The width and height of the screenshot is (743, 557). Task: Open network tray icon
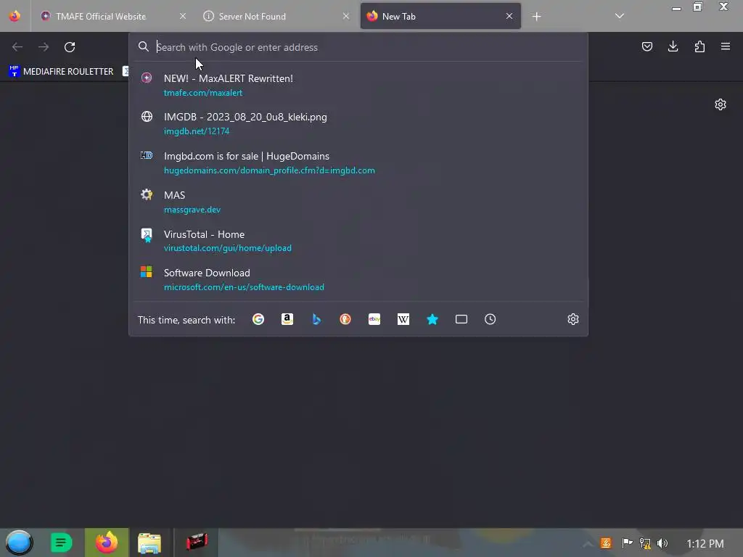point(645,542)
